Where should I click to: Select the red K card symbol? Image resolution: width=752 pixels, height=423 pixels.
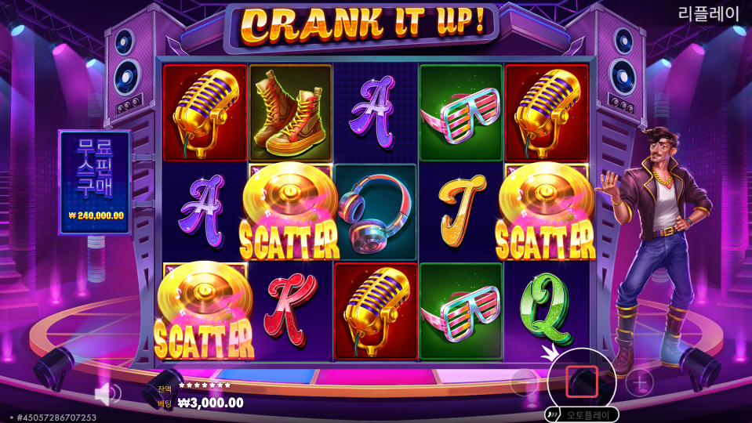(x=291, y=309)
